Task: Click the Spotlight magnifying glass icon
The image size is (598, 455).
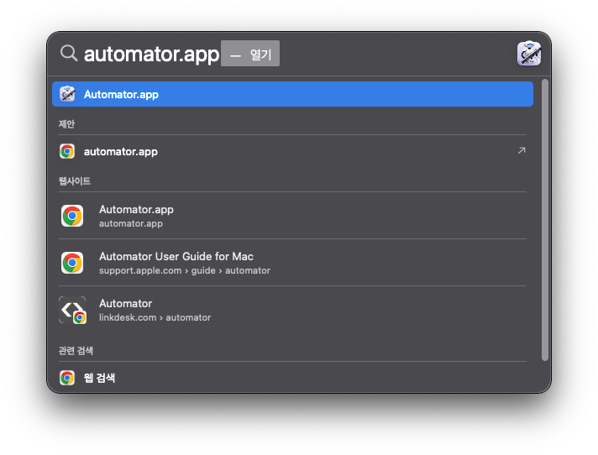Action: click(x=69, y=53)
